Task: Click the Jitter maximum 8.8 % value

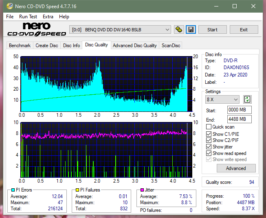Action: pyautogui.click(x=187, y=203)
